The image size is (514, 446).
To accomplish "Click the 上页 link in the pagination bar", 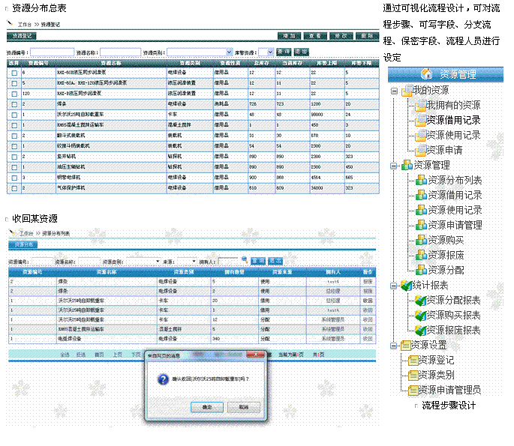I will pyautogui.click(x=117, y=355).
